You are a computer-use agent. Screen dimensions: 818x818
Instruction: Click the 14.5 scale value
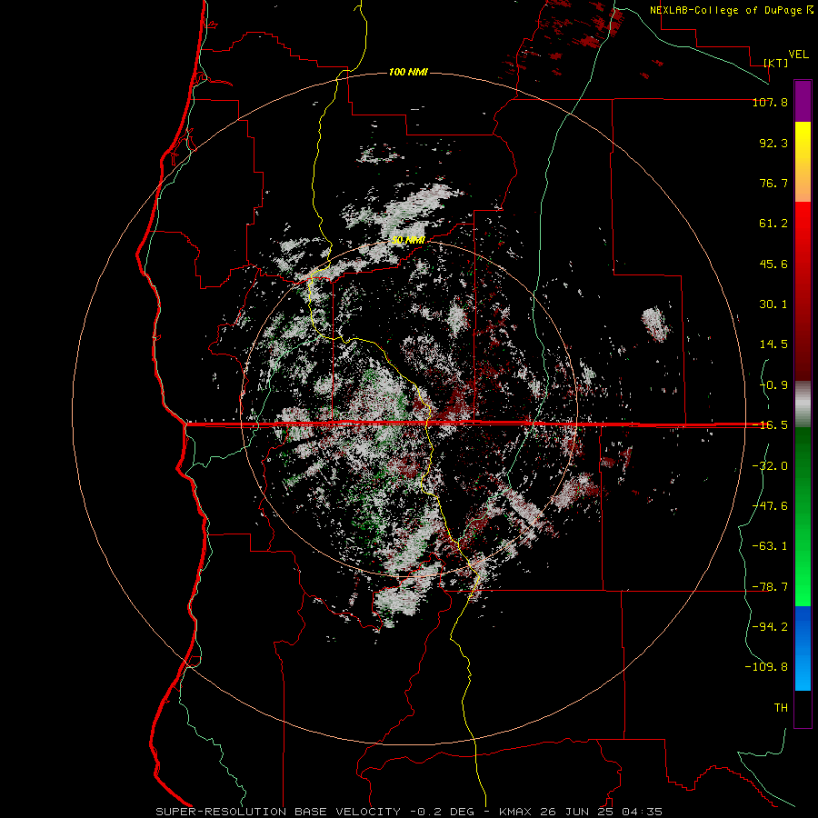(x=773, y=344)
